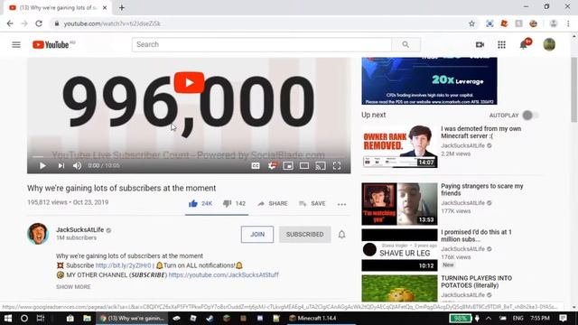Save the video to playlist

[x=312, y=203]
